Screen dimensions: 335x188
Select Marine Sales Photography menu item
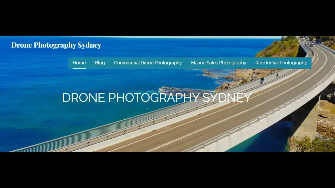[219, 63]
